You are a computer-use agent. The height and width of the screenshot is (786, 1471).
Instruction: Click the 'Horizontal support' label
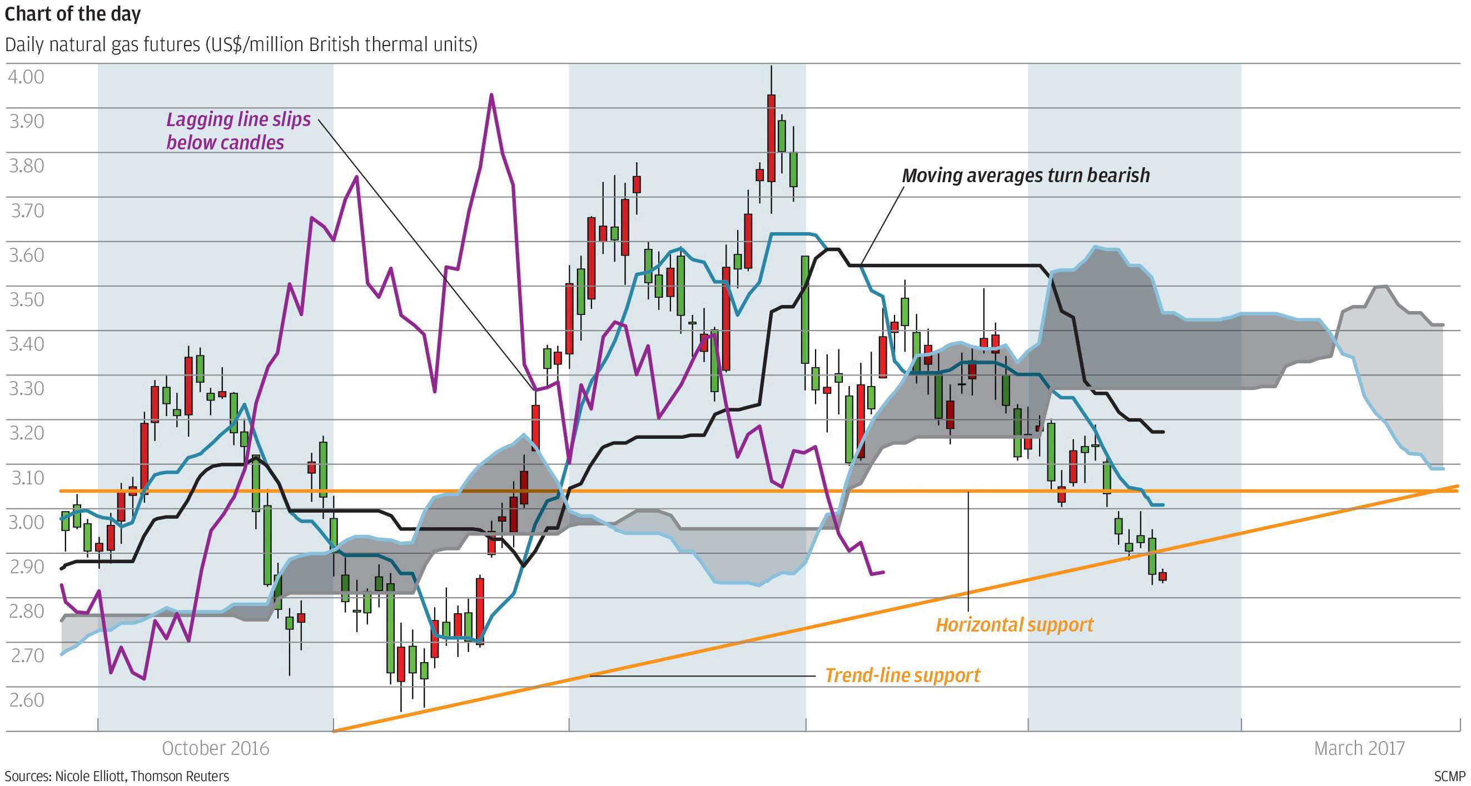[1014, 624]
